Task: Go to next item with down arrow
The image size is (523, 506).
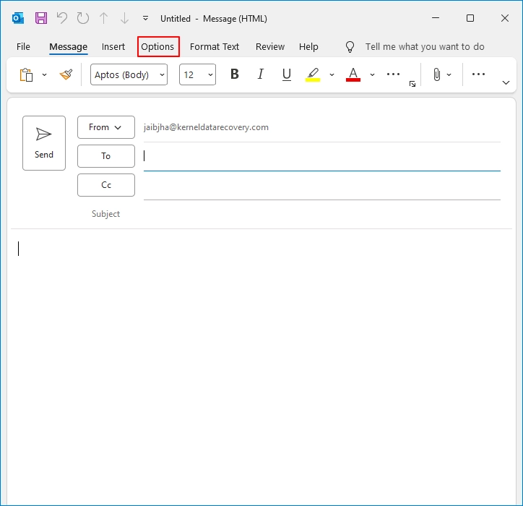Action: 124,18
